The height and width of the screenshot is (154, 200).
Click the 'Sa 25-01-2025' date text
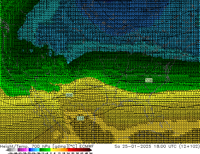point(133,146)
